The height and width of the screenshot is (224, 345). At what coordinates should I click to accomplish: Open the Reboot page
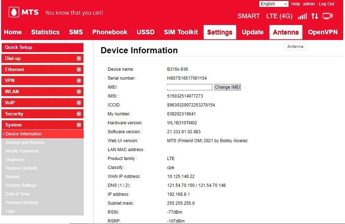click(13, 177)
